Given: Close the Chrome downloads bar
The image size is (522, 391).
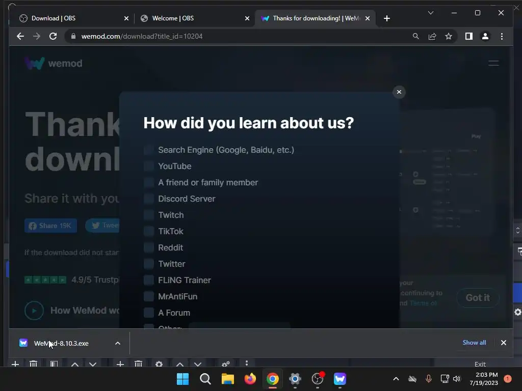Looking at the screenshot, I should pos(503,343).
